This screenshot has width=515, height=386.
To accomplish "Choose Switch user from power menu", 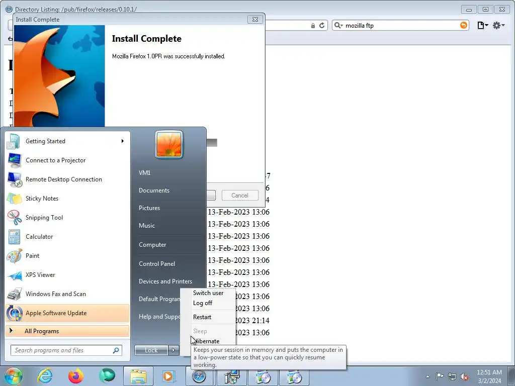I will point(208,293).
